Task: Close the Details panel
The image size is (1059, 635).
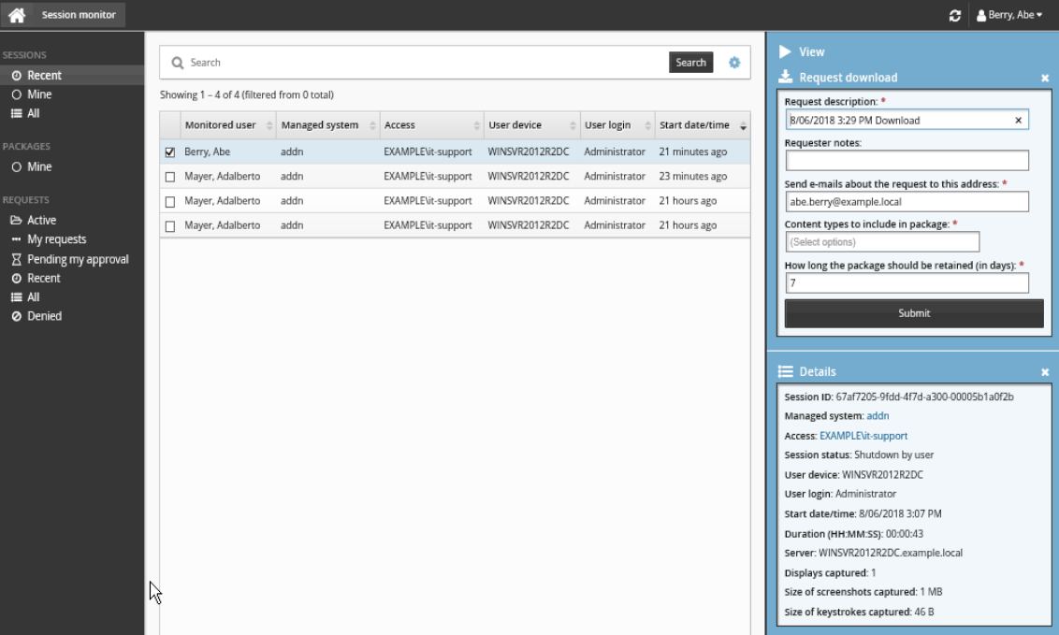Action: click(x=1045, y=372)
